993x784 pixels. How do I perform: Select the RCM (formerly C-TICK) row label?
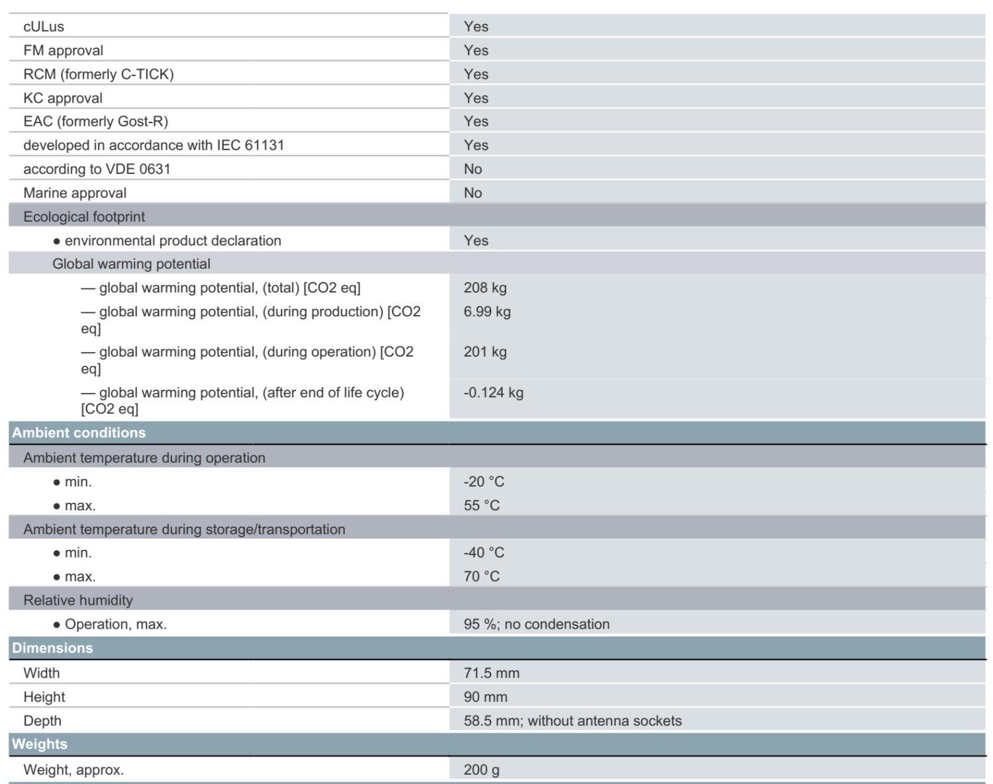99,74
